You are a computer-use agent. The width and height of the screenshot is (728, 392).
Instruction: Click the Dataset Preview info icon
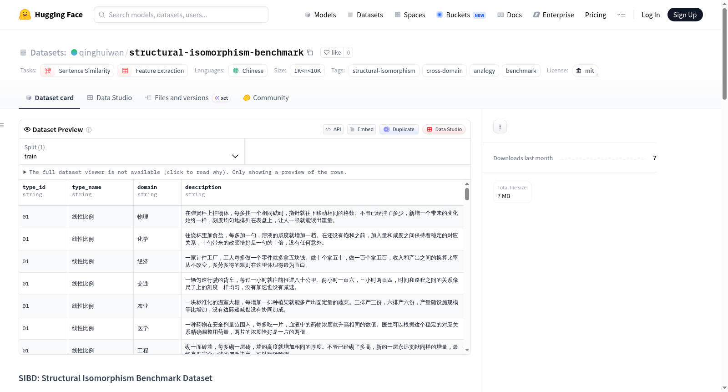point(89,130)
